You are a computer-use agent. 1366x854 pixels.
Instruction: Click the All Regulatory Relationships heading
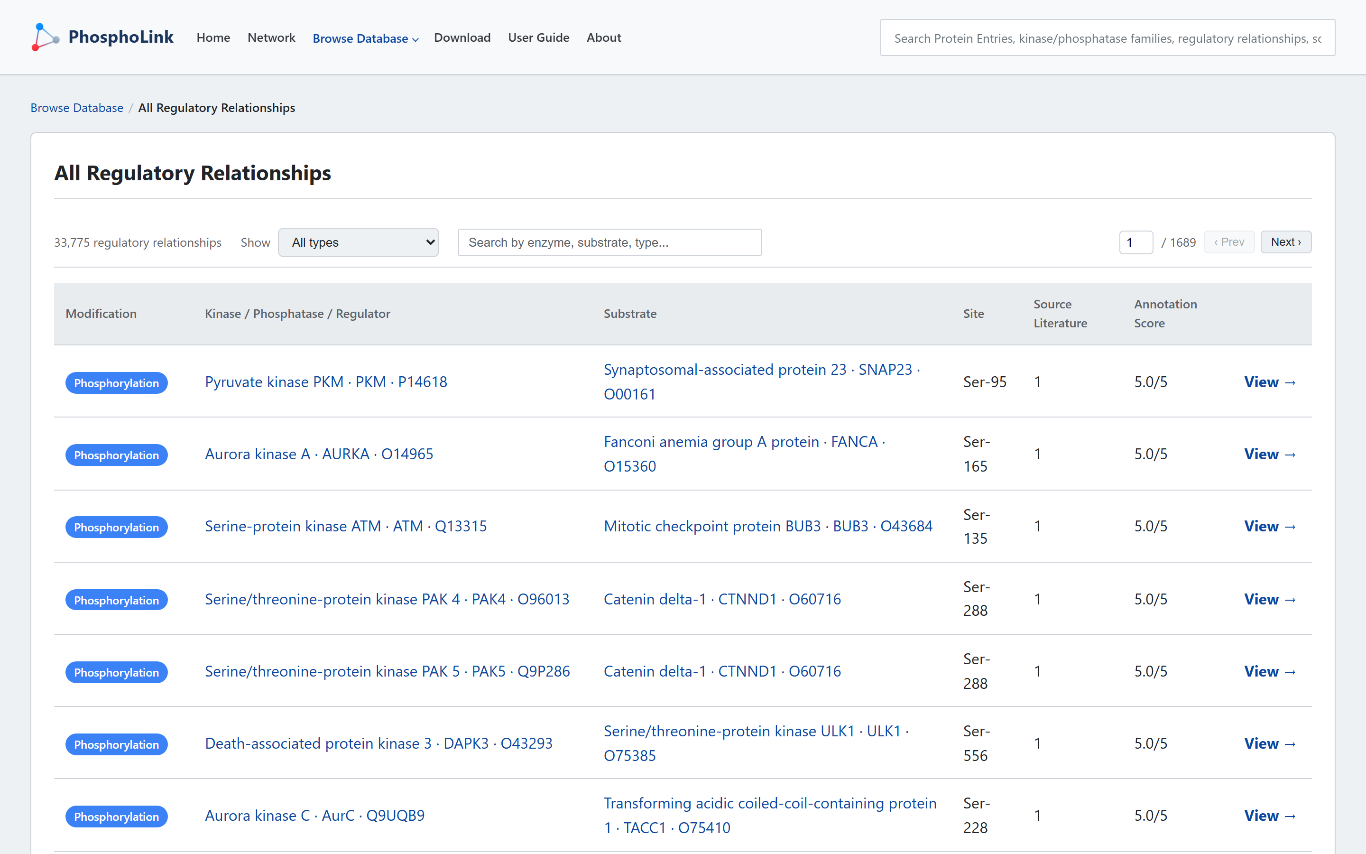193,173
